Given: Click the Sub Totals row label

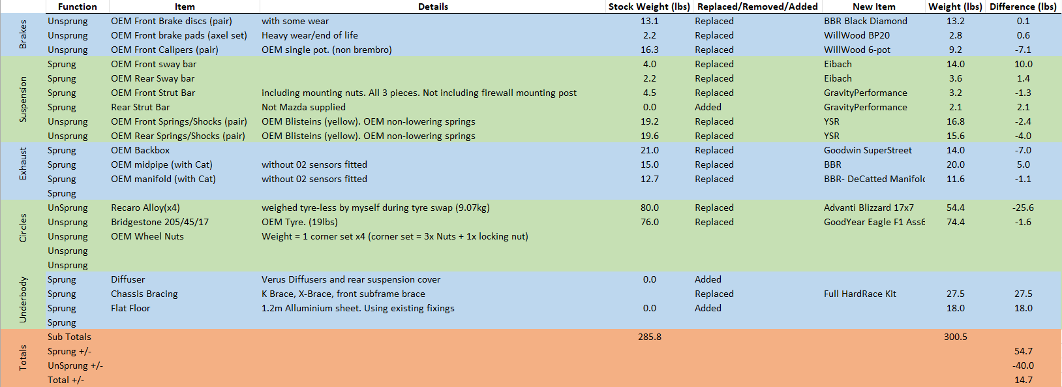Looking at the screenshot, I should point(69,337).
